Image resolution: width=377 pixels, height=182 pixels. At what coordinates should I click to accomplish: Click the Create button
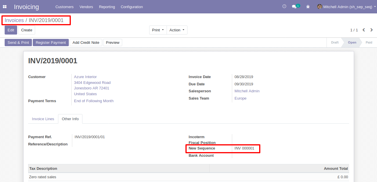point(27,30)
